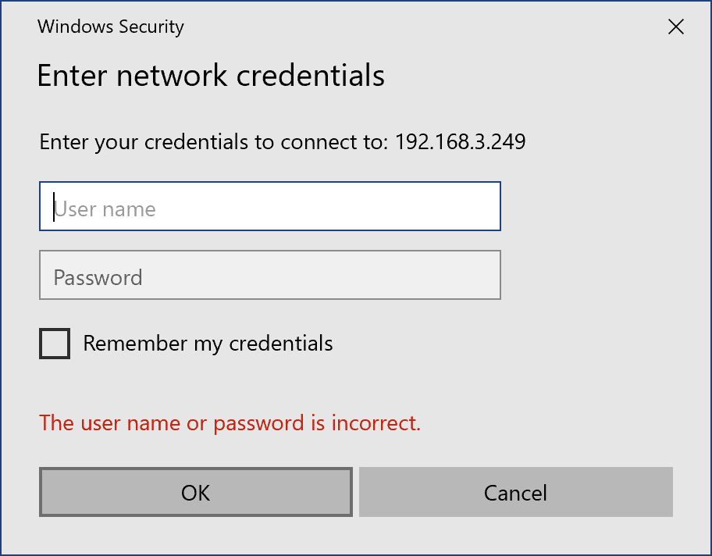Viewport: 712px width, 556px height.
Task: Focus the Password input field
Action: click(269, 276)
